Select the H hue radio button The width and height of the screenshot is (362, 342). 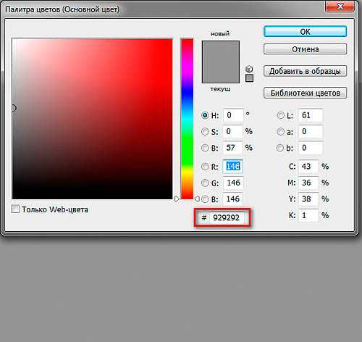tap(205, 115)
